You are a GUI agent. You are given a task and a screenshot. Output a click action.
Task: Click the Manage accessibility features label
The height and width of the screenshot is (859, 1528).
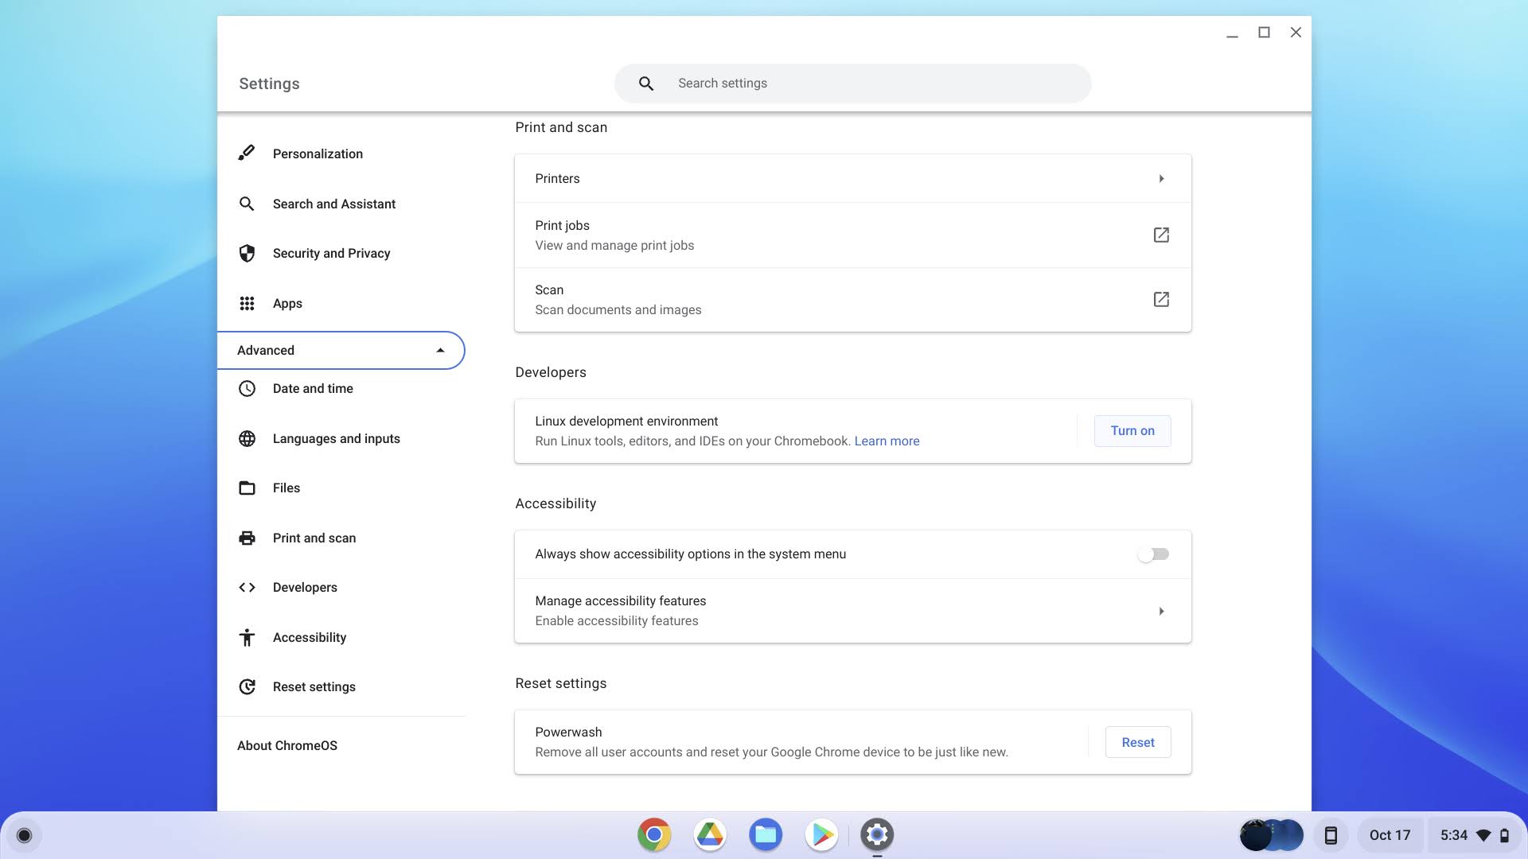[621, 601]
